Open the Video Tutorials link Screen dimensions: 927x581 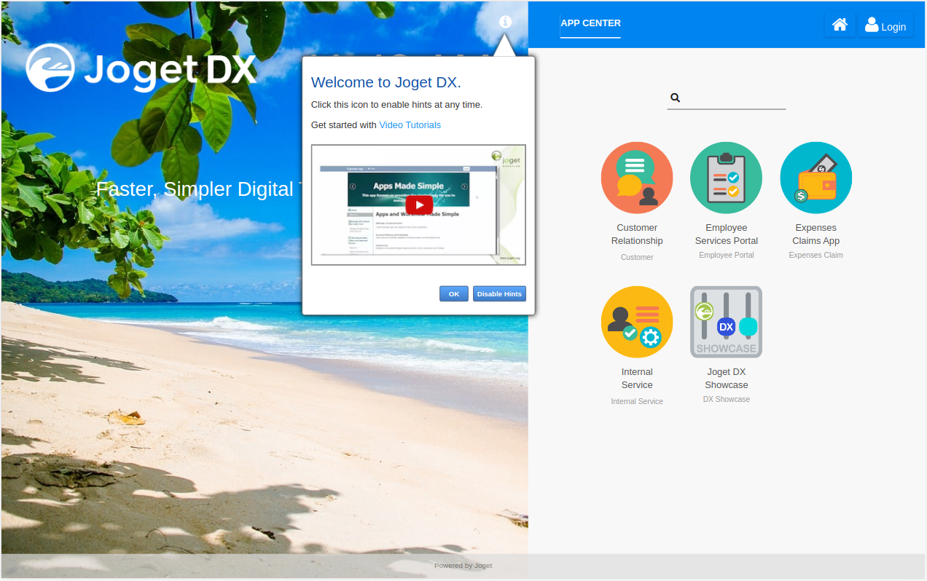click(x=410, y=125)
